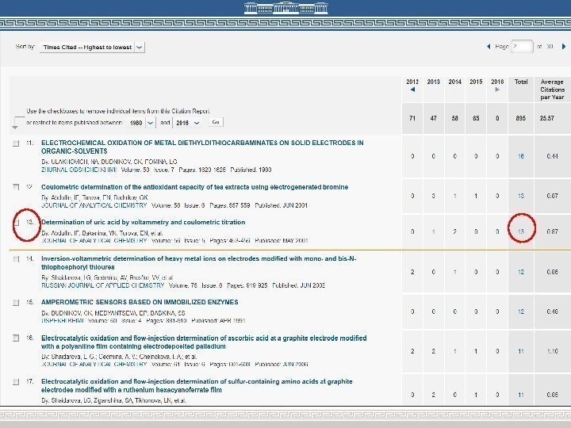Open the Inversion-voltammetric determination of heavy metal ions article
571x428 pixels.
point(199,263)
